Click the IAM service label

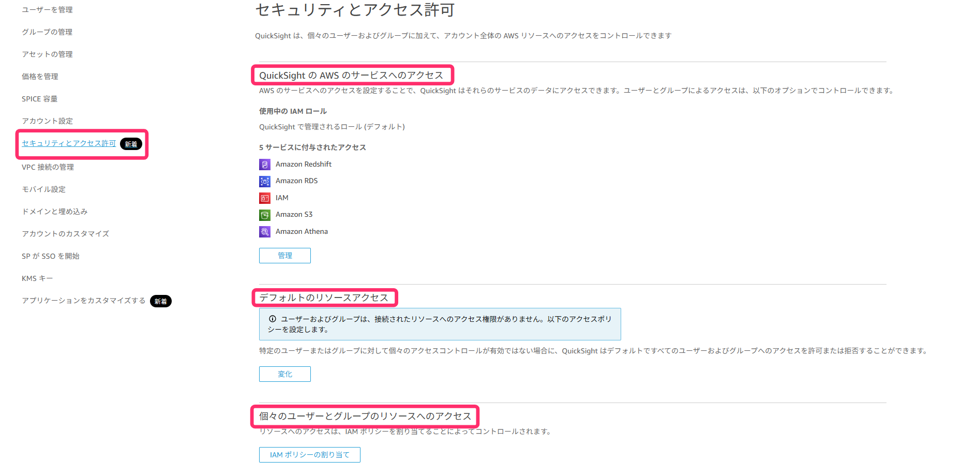(282, 198)
